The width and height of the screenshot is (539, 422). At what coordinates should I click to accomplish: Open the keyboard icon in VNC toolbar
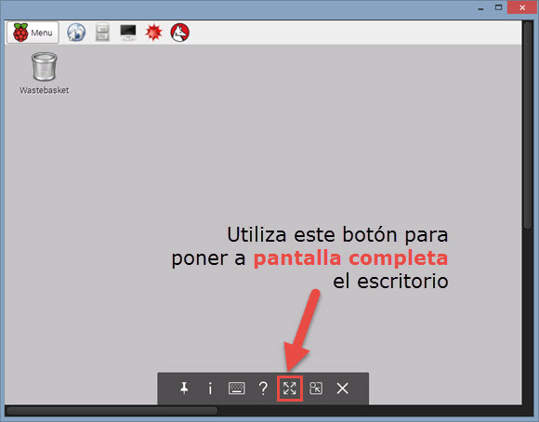236,389
